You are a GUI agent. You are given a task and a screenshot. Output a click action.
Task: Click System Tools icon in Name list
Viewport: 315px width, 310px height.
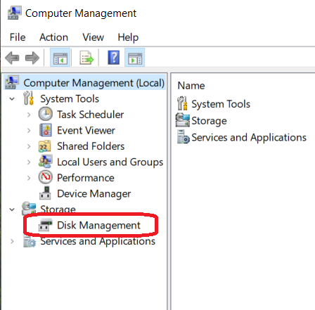tap(182, 103)
